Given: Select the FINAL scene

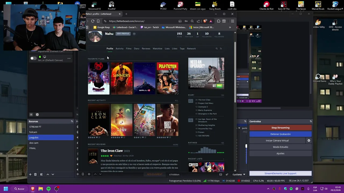Looking at the screenshot, I should click(x=51, y=148).
